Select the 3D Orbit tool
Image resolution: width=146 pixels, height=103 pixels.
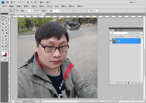tap(6, 46)
